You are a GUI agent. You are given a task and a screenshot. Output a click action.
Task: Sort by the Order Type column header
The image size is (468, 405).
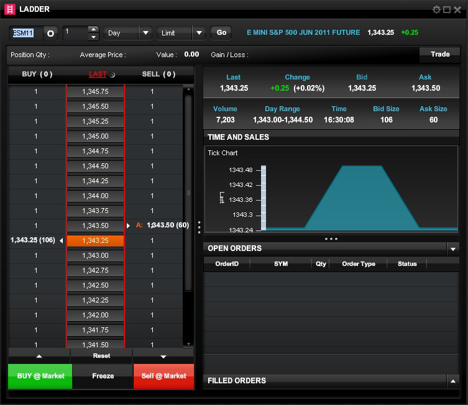[359, 264]
